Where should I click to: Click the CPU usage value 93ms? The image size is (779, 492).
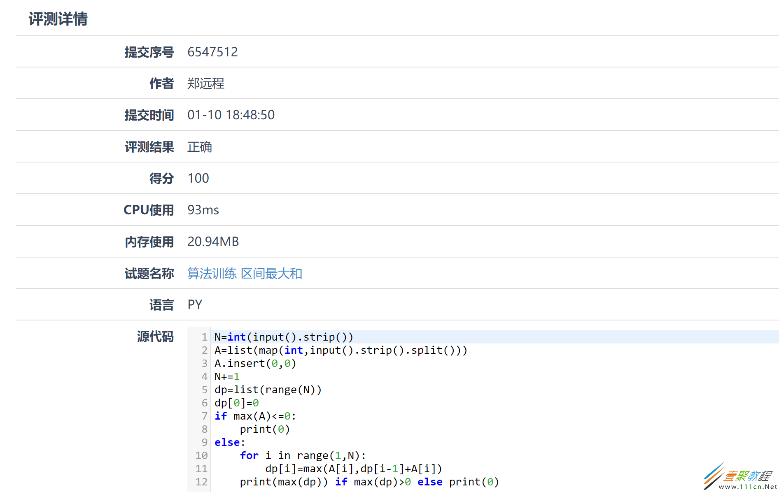coord(203,210)
